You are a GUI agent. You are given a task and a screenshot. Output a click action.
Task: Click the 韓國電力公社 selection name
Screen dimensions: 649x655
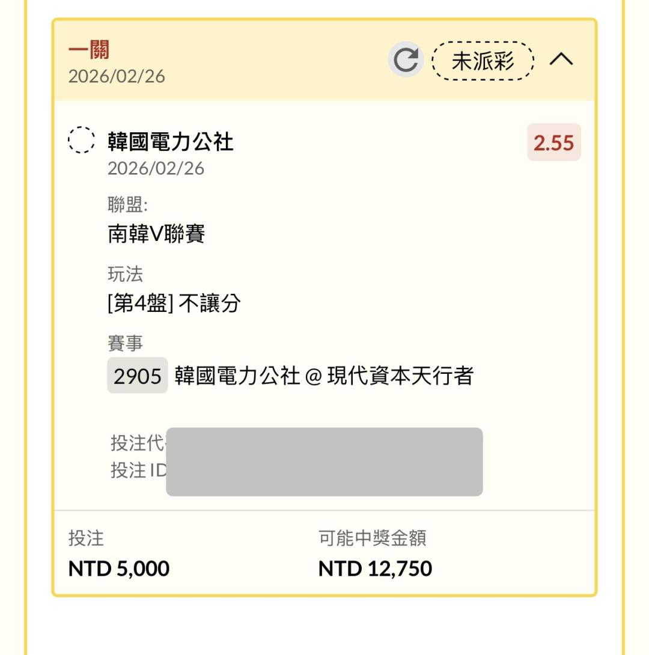(170, 142)
